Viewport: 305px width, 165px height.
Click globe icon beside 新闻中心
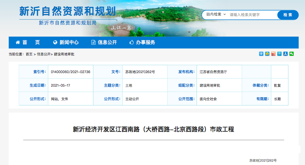(55, 42)
